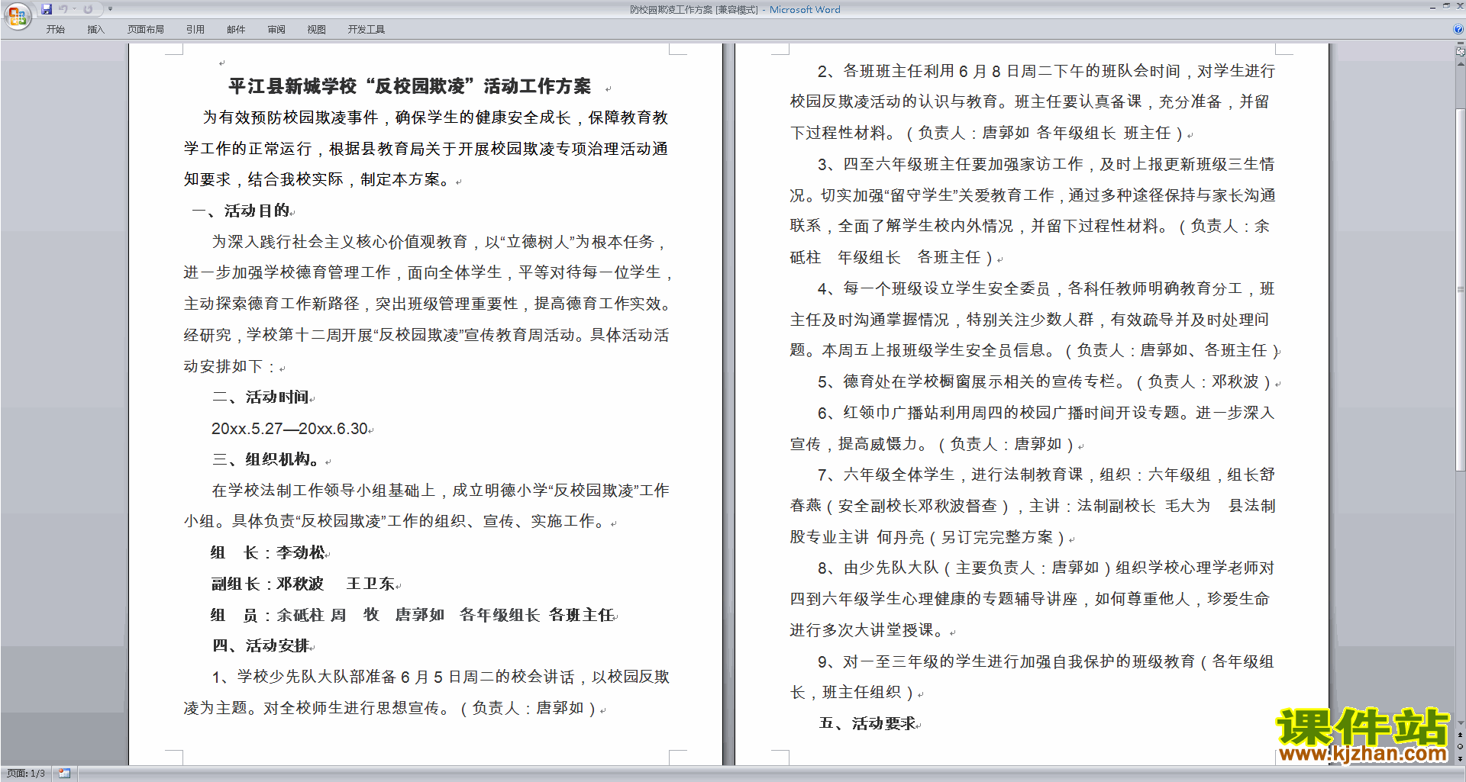Click the Undo arrow icon
The width and height of the screenshot is (1466, 782).
pos(63,9)
